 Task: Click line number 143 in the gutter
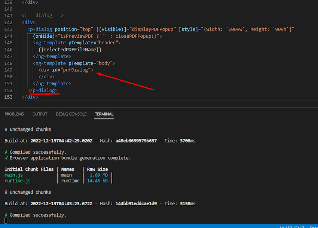(8, 29)
